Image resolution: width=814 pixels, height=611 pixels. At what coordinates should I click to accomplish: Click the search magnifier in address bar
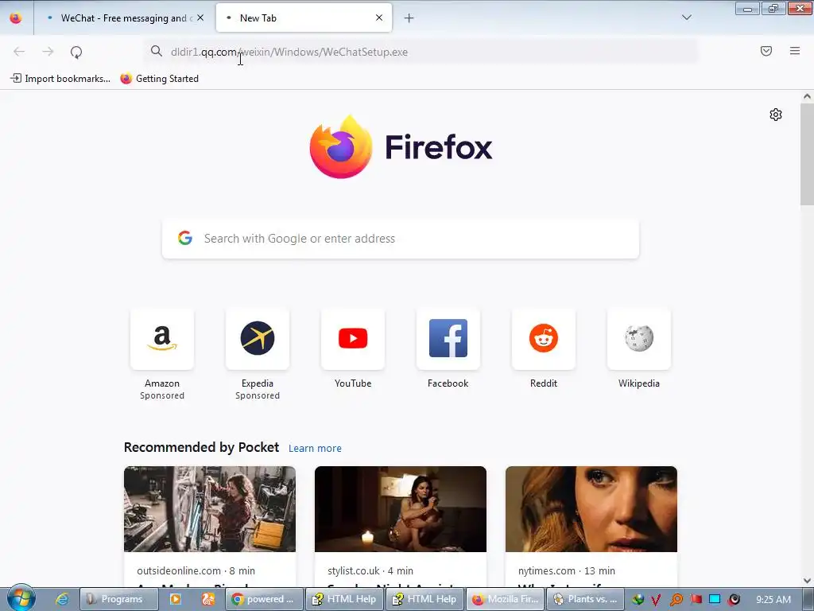tap(157, 51)
